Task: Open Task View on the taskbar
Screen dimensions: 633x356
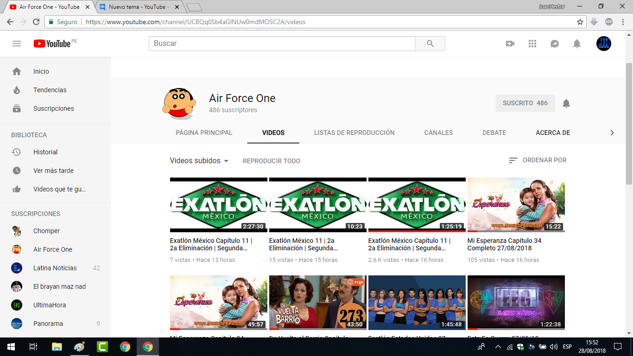Action: pos(33,347)
